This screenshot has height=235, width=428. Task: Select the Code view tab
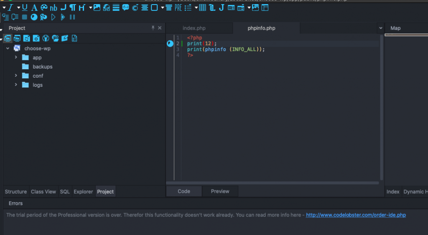tap(184, 191)
